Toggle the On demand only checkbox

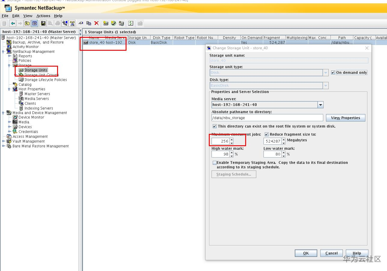point(333,73)
